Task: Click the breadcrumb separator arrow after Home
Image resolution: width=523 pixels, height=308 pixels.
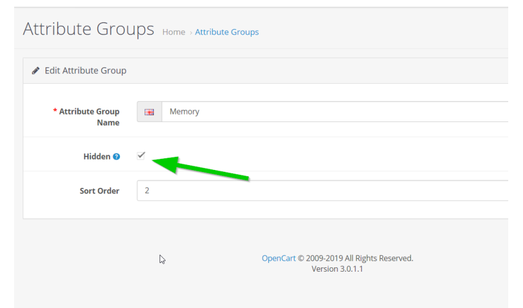Action: tap(191, 33)
